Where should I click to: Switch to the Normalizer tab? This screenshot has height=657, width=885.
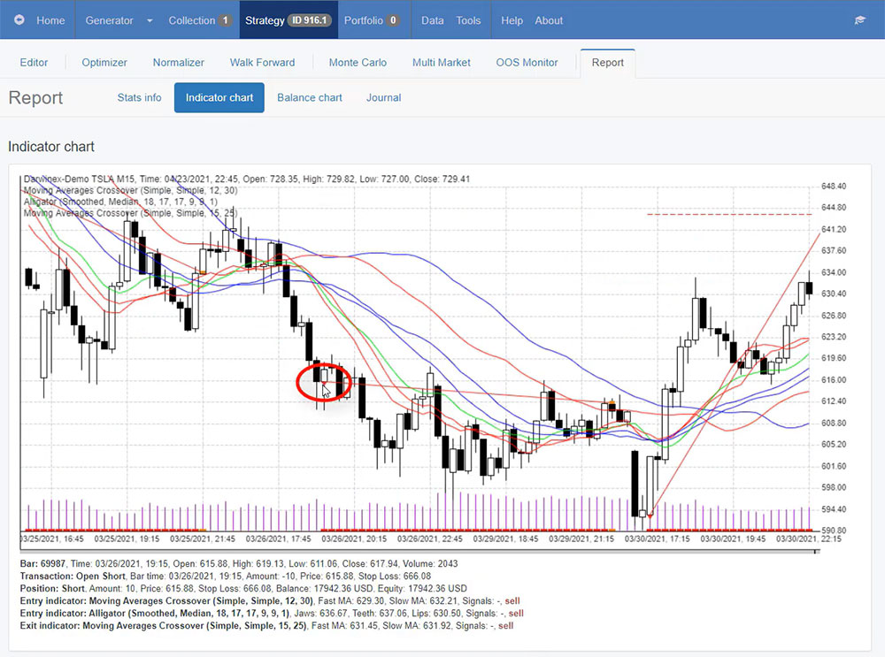pyautogui.click(x=179, y=63)
